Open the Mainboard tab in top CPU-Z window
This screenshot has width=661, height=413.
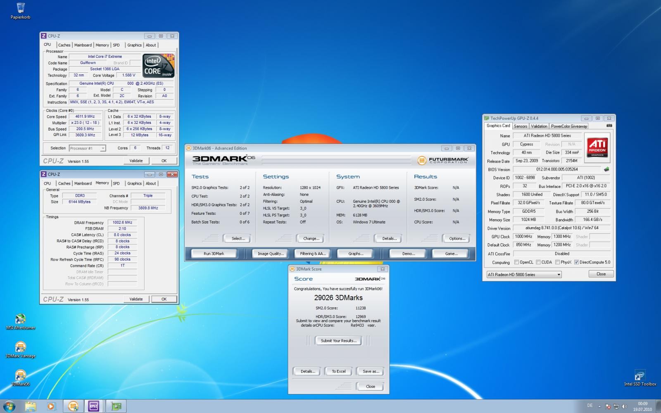(83, 45)
